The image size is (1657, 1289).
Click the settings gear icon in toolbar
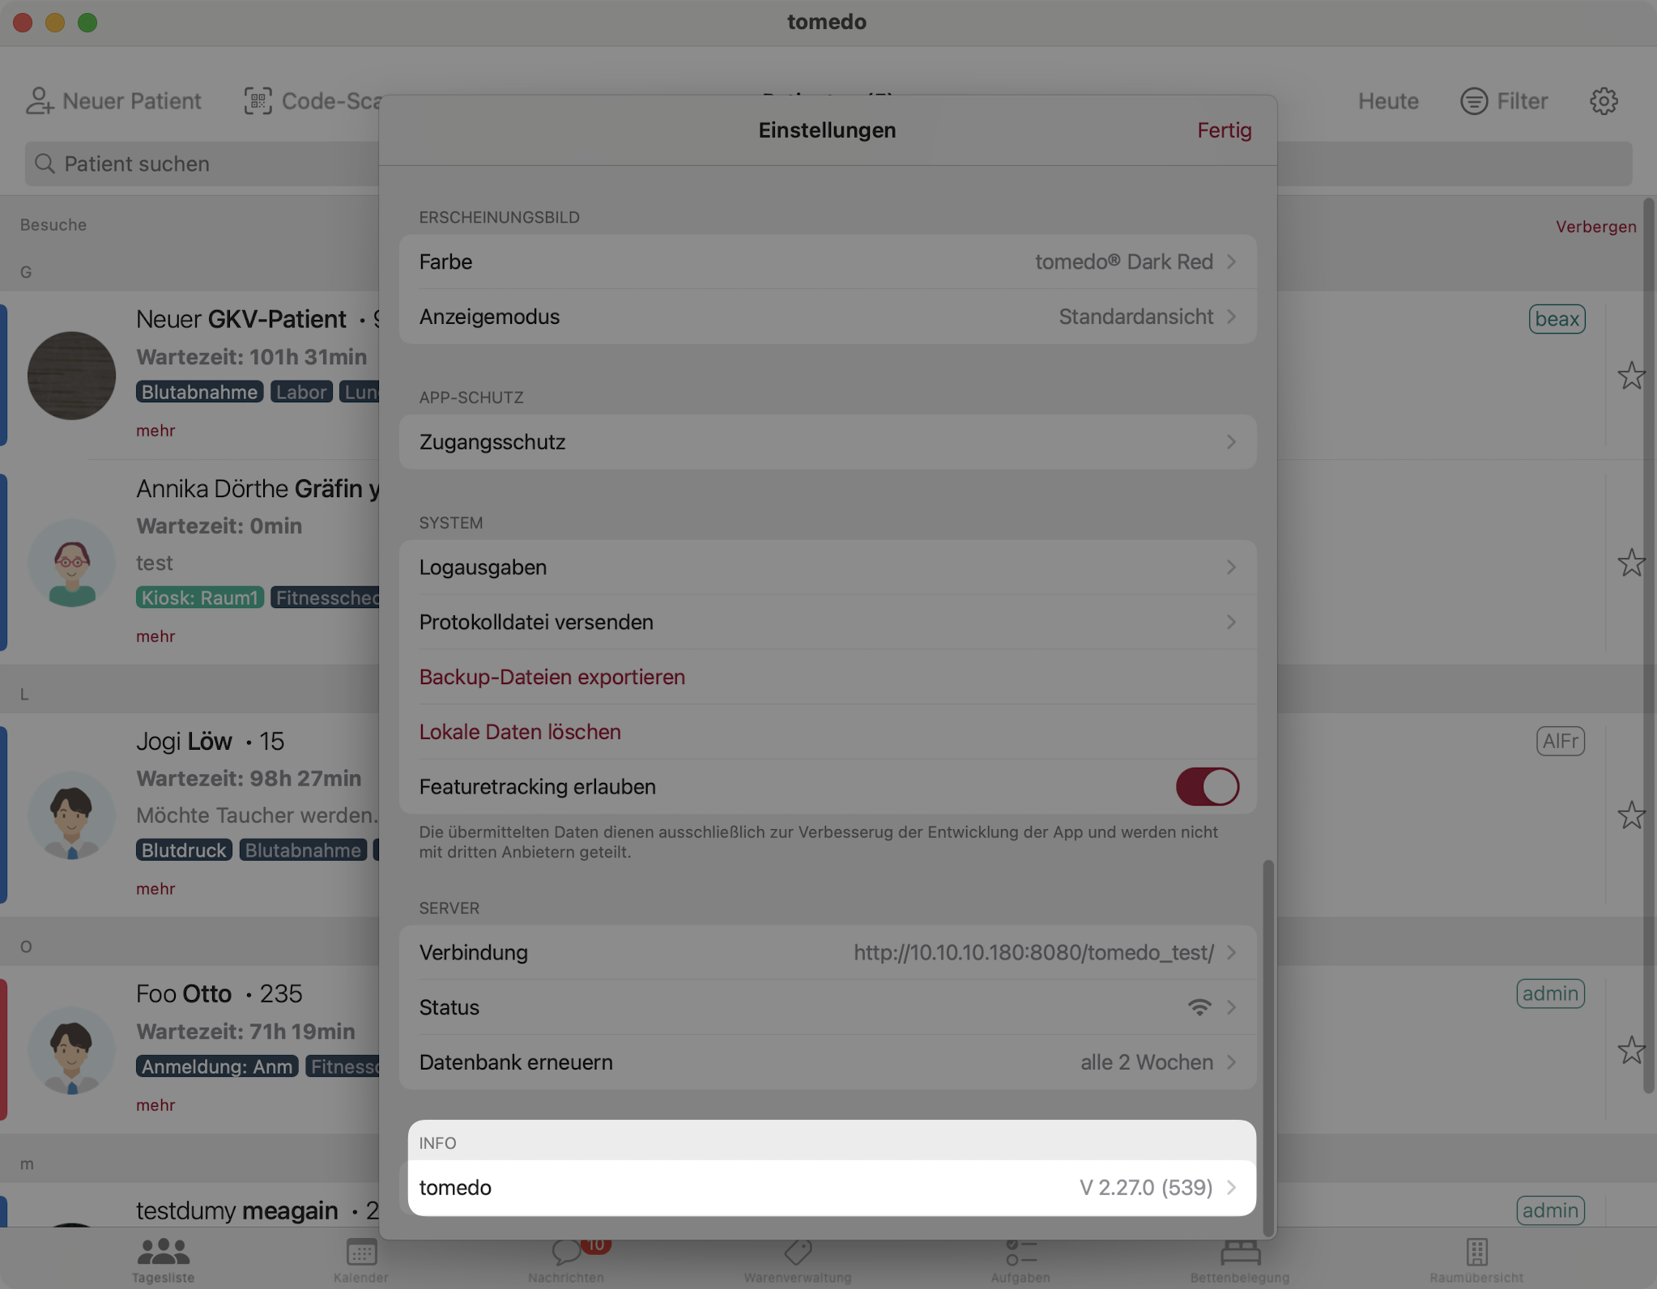click(1604, 101)
